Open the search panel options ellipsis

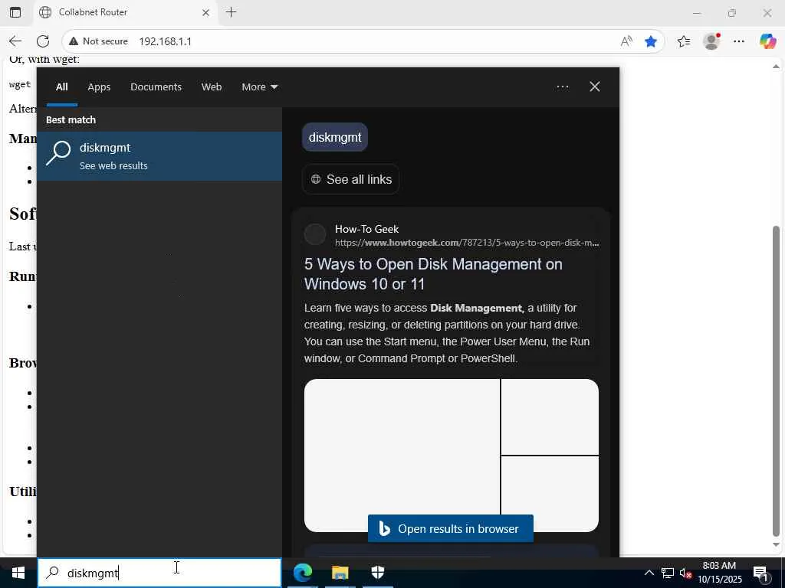pyautogui.click(x=562, y=87)
